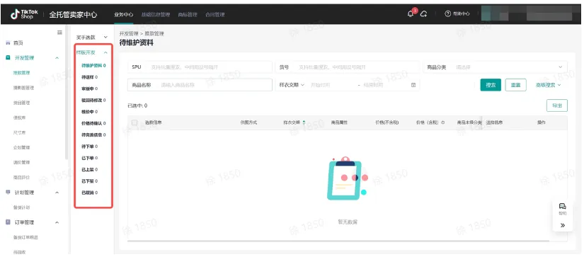Click the double-arrow expand icon

tap(562, 225)
